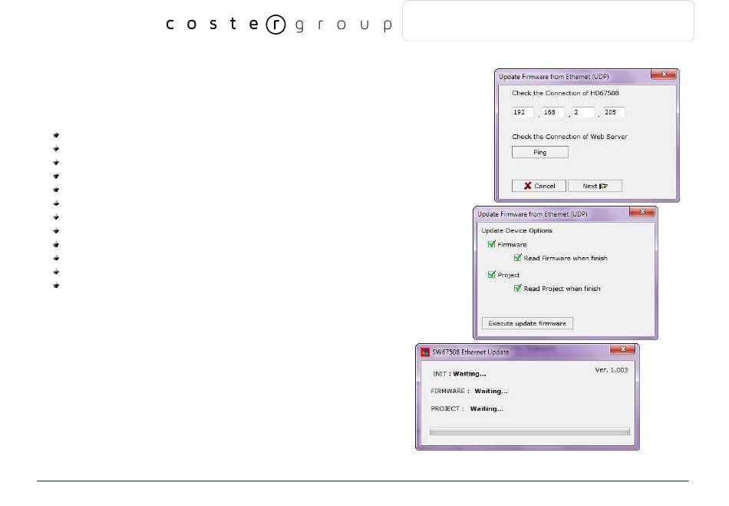Click the second IP octet field 168
This screenshot has width=729, height=506.
click(553, 112)
